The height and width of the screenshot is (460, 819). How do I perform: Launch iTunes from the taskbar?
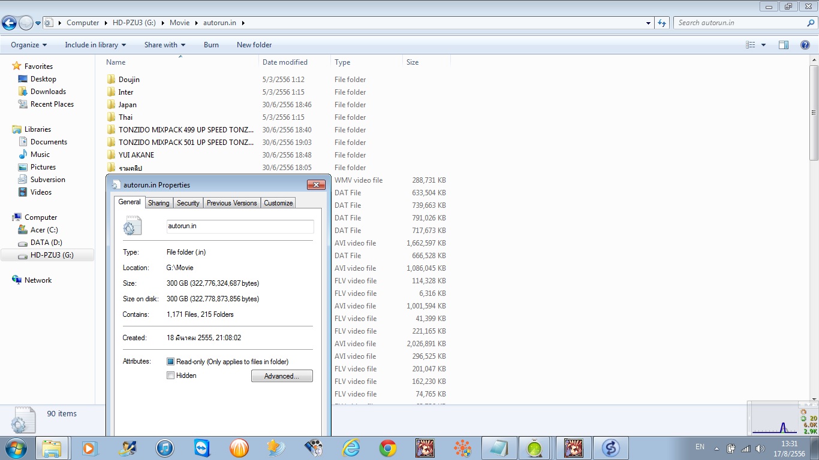[x=164, y=448]
